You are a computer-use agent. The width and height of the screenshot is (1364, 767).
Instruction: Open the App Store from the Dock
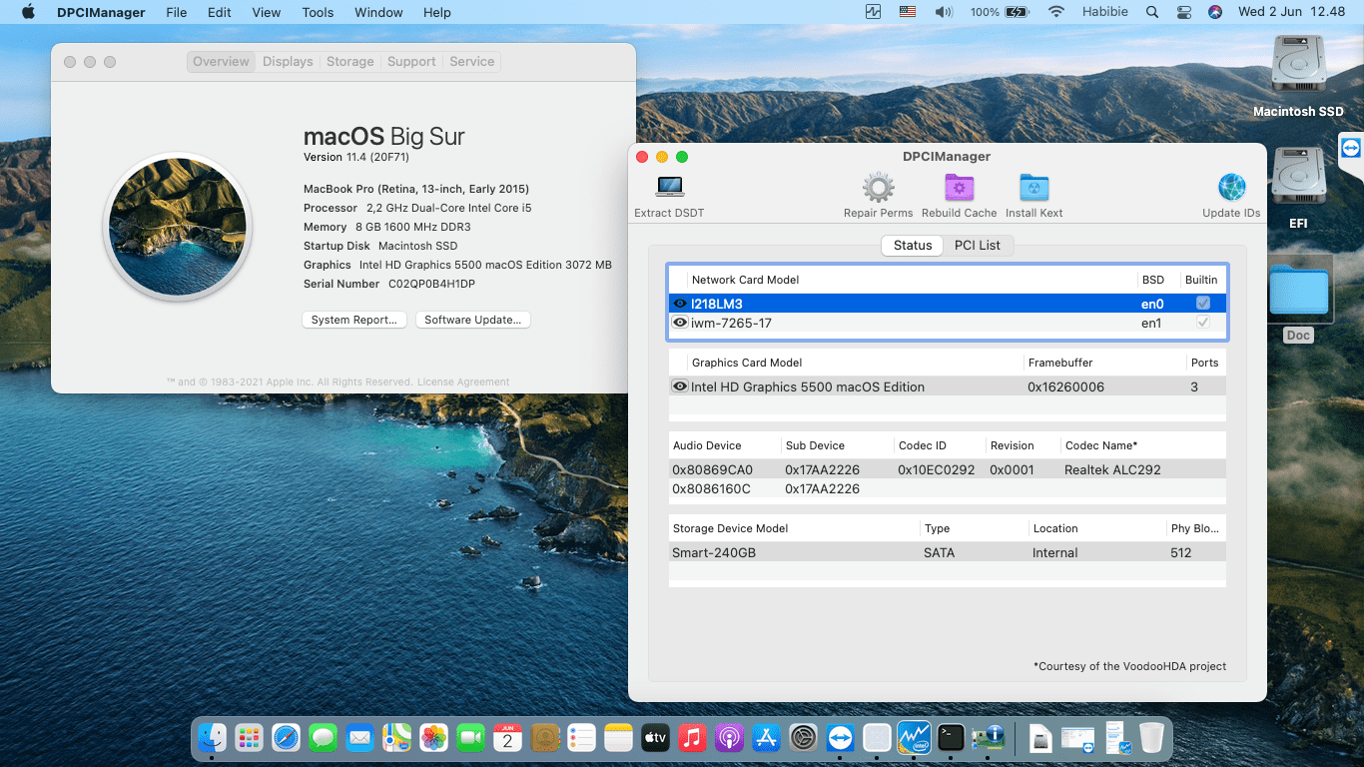click(766, 738)
